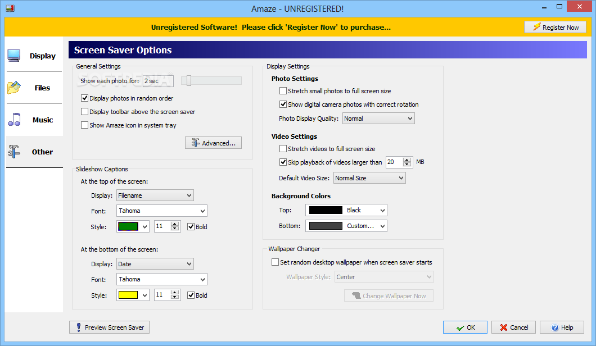Enable Set random desktop wallpaper checkbox

(275, 262)
